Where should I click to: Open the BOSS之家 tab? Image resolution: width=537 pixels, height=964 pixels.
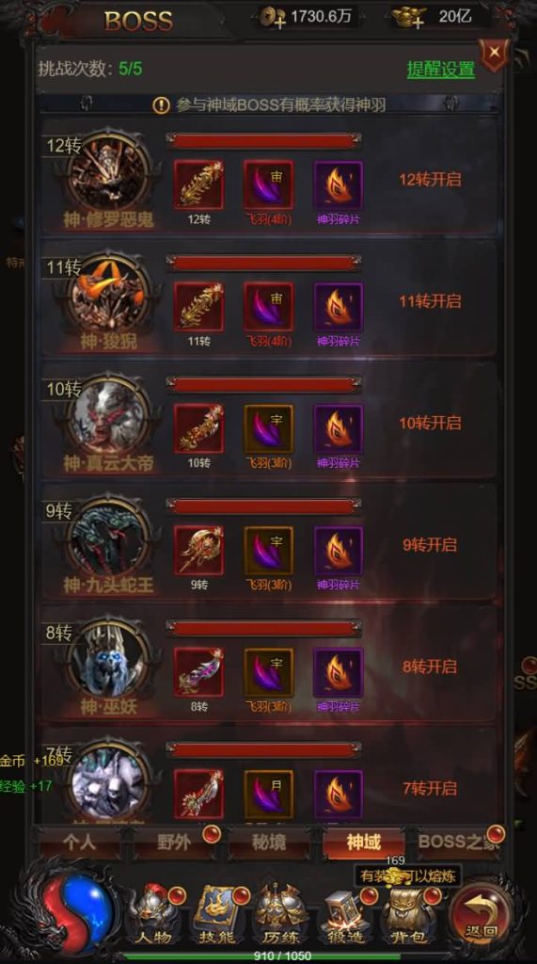tap(458, 843)
